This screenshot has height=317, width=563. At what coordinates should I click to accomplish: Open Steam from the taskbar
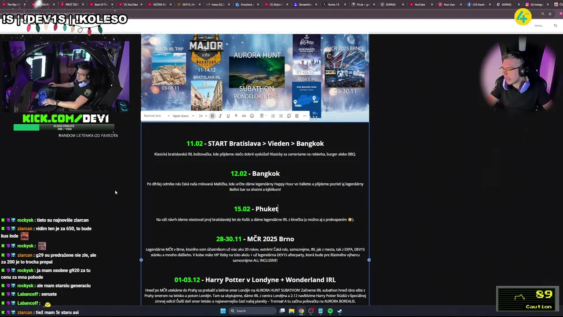point(340,311)
